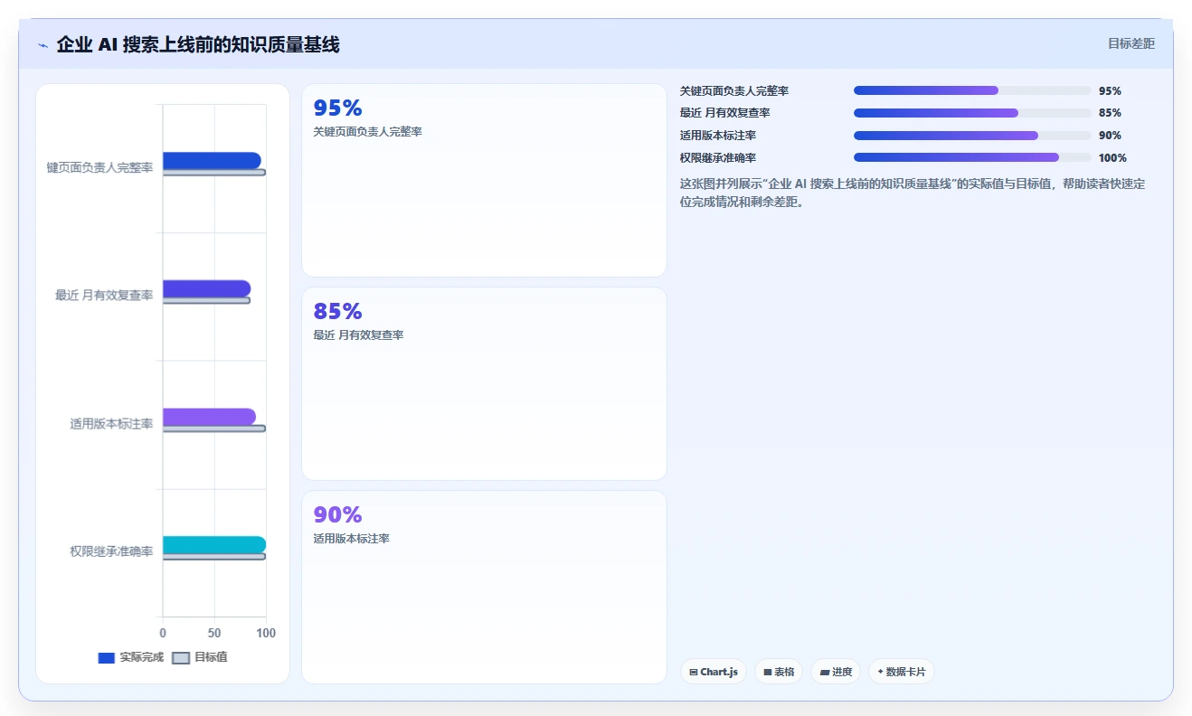Screen dimensions: 1192x716
Task: Click the description paragraph starting 这张图并列展示
Action: pyautogui.click(x=913, y=193)
